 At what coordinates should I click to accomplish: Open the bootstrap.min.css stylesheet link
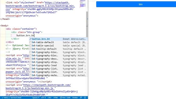pos(40,6)
